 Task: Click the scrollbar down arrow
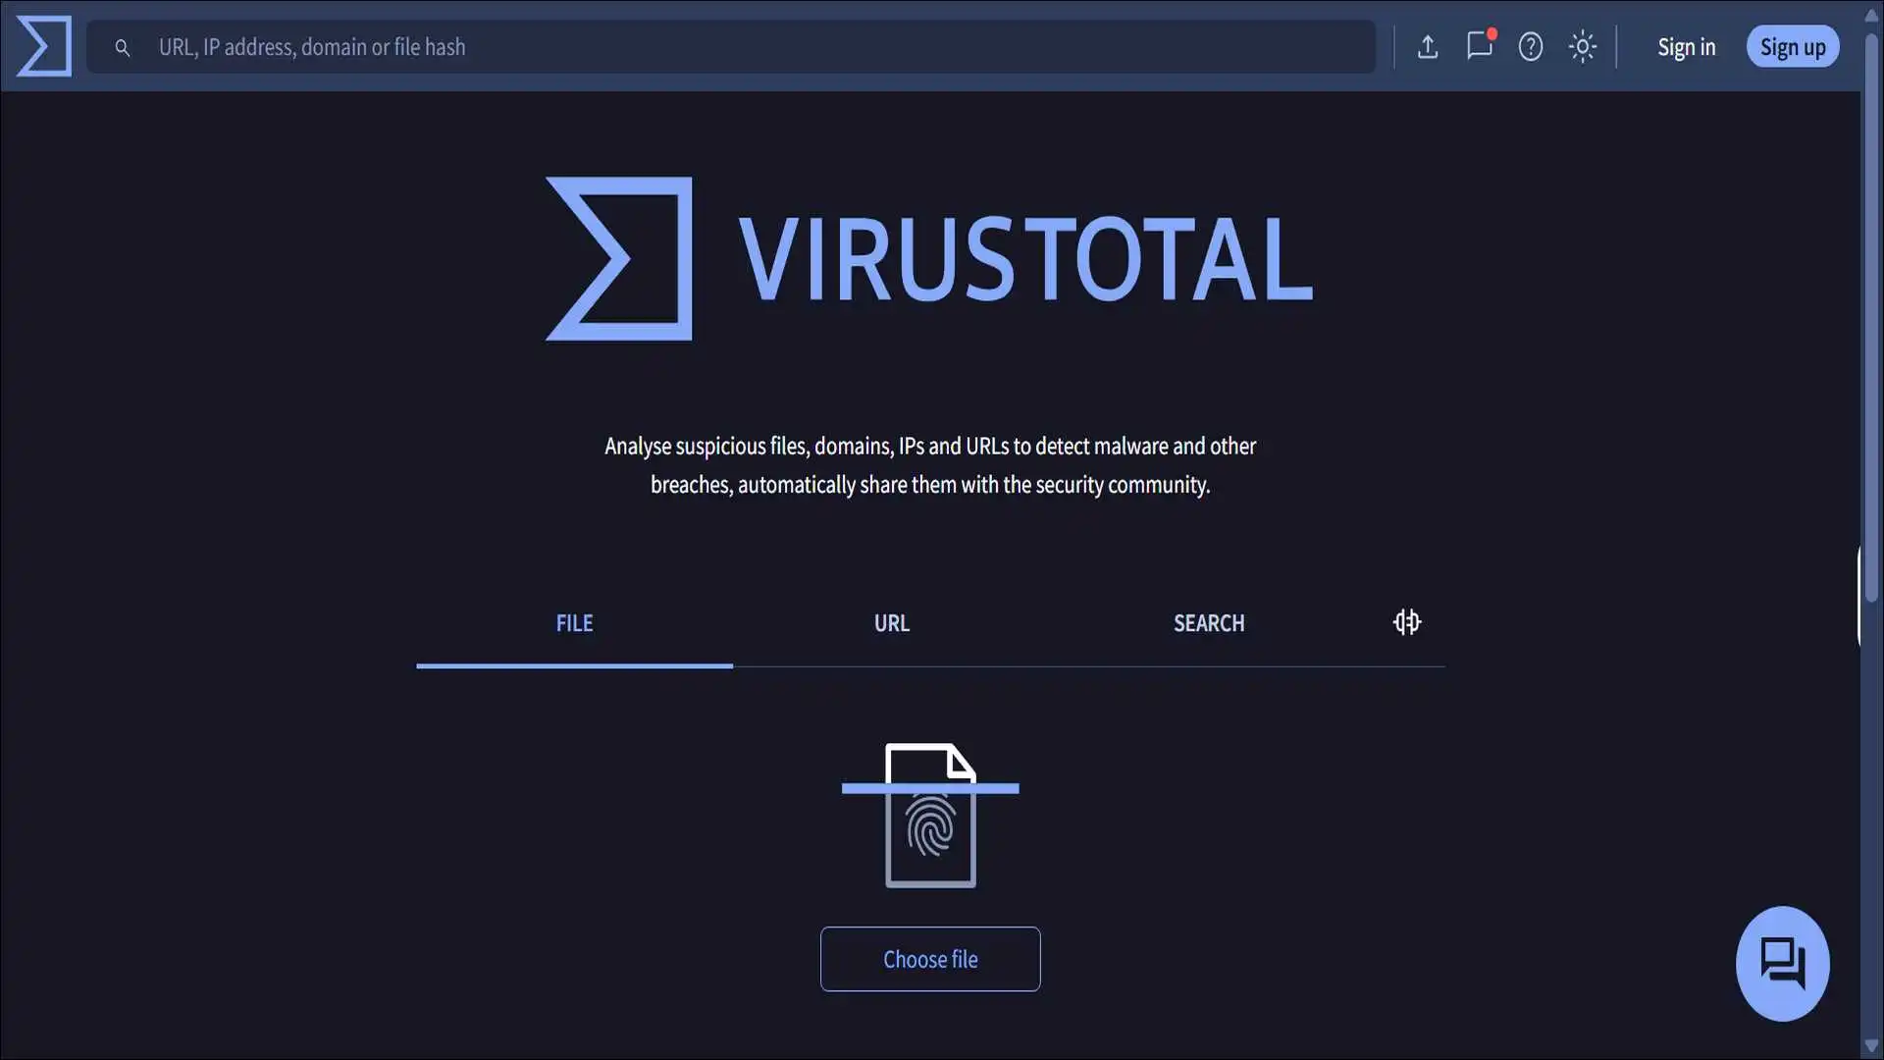click(1871, 1046)
